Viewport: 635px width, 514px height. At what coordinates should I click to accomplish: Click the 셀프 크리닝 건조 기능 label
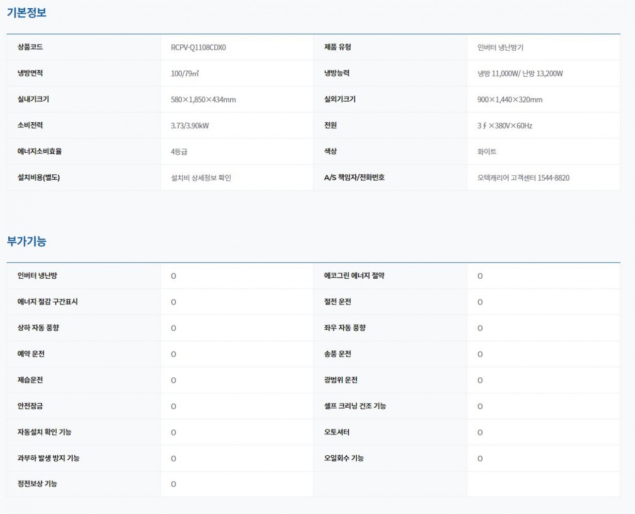[355, 406]
